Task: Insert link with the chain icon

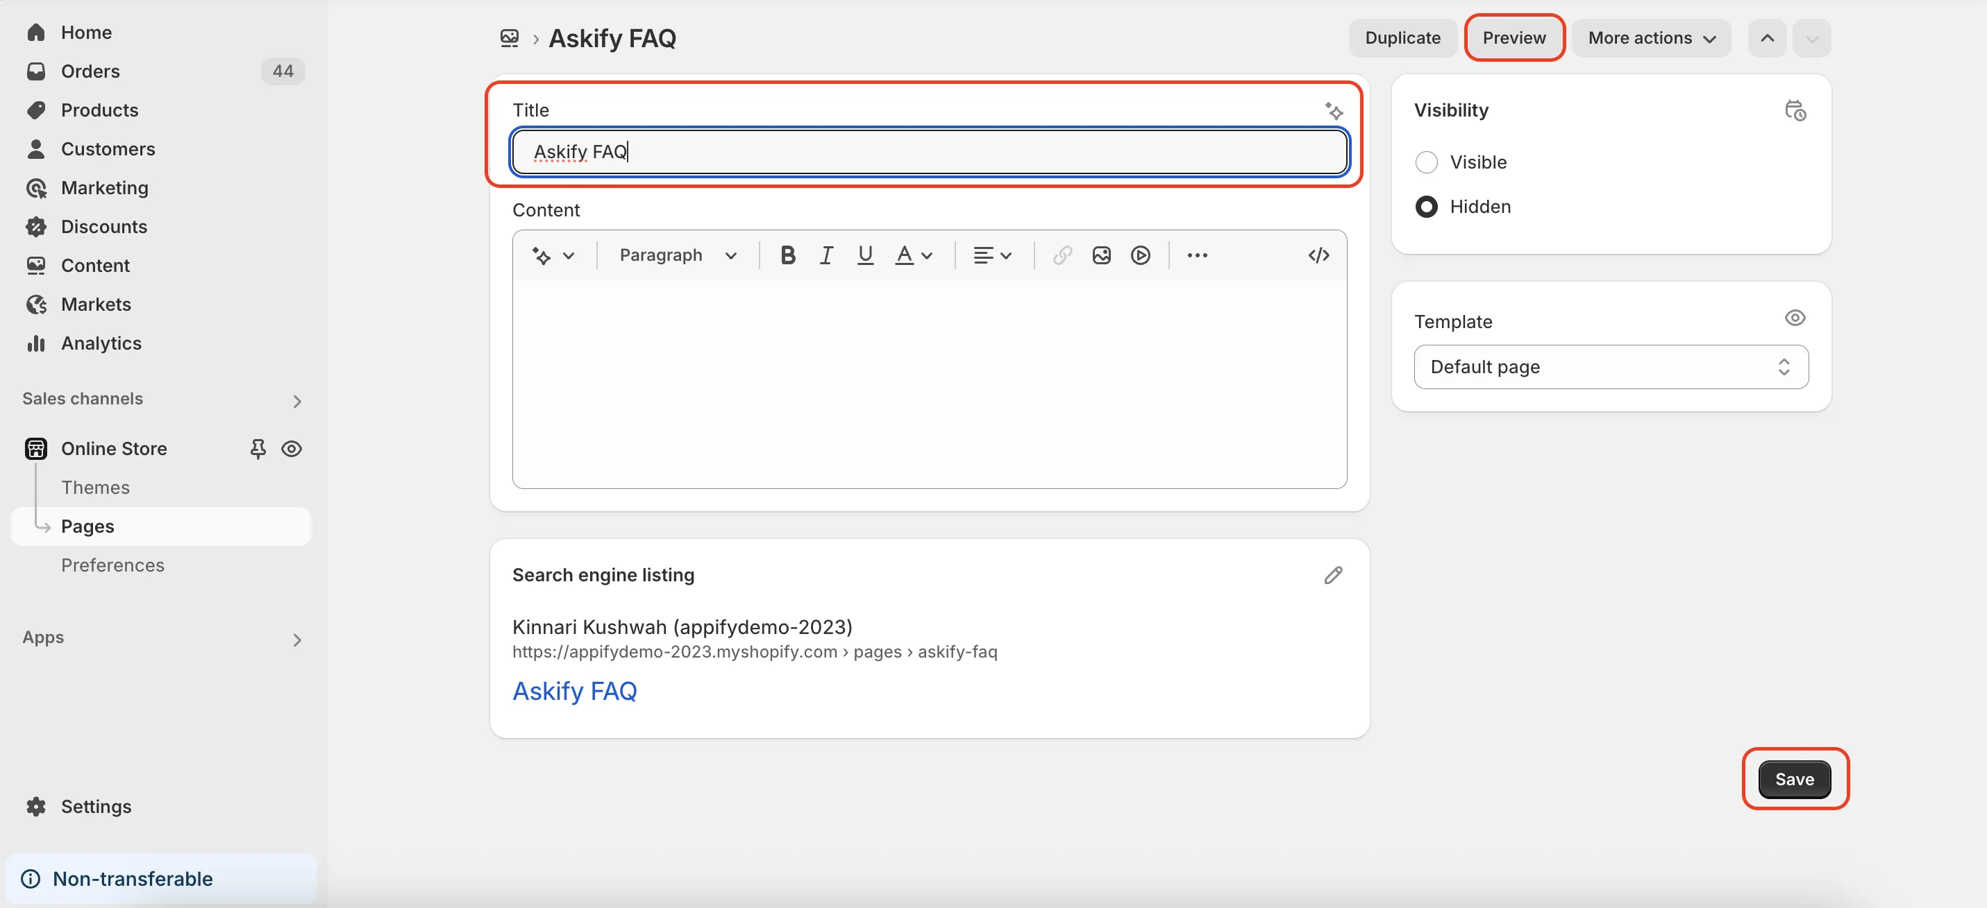Action: [x=1062, y=255]
